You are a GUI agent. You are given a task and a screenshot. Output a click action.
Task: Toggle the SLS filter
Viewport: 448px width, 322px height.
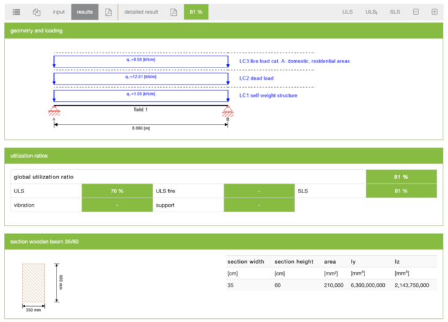(395, 12)
